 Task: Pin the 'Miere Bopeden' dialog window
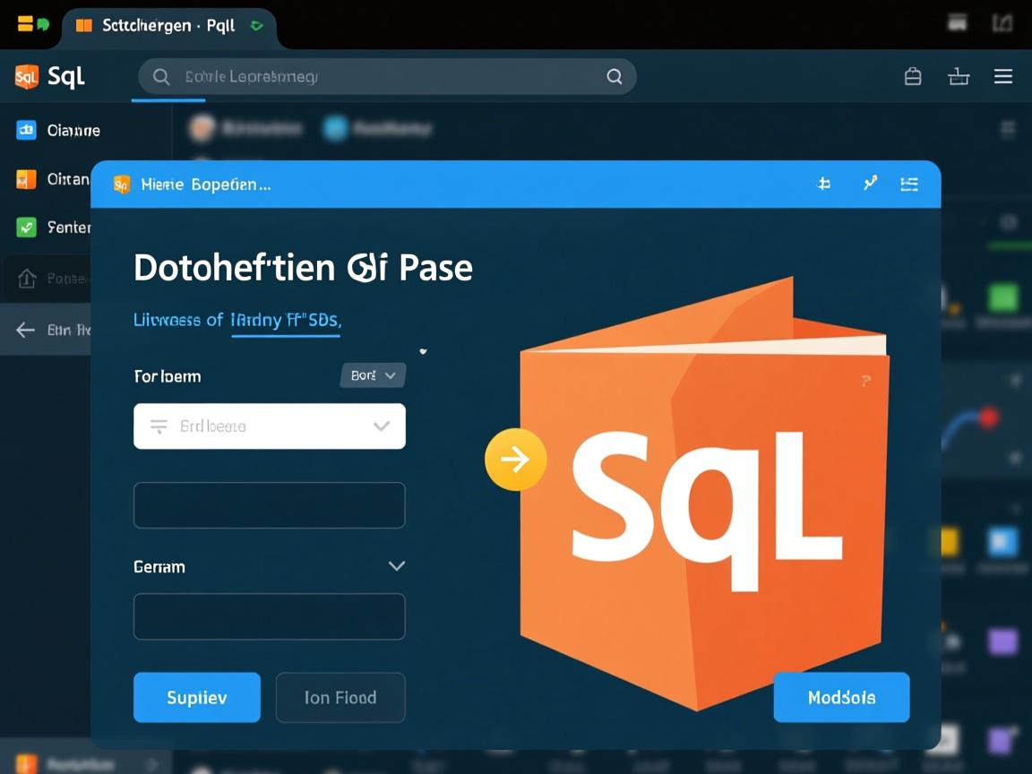coord(823,183)
